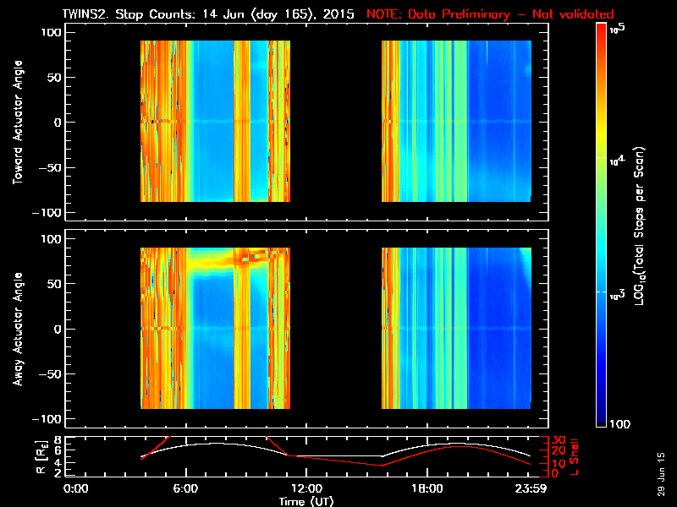Click the 6:00 time axis label
Viewport: 677px width, 507px height.
point(185,489)
